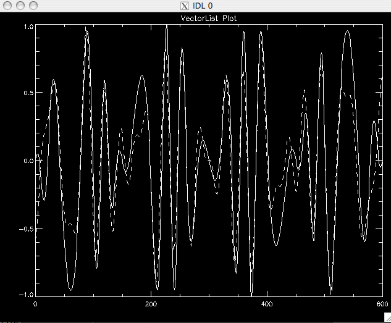This screenshot has height=323, width=391.
Task: Zoom the IDL 0 plot window
Action: 32,6
